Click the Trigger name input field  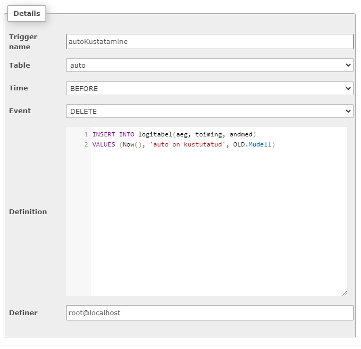pyautogui.click(x=209, y=42)
